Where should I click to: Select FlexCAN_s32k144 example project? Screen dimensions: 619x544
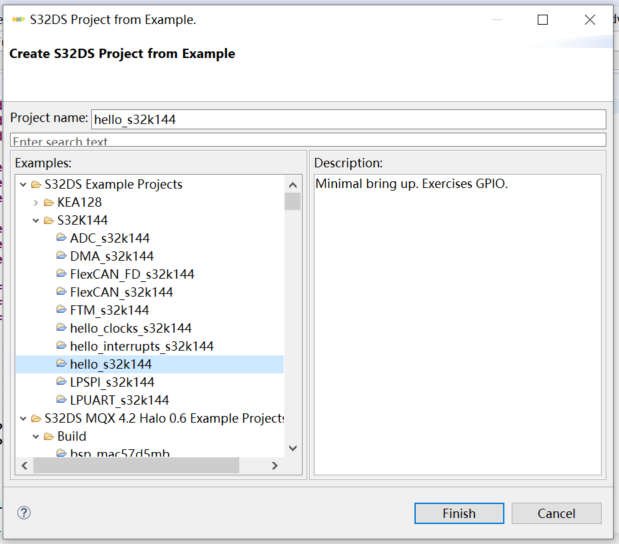coord(121,292)
